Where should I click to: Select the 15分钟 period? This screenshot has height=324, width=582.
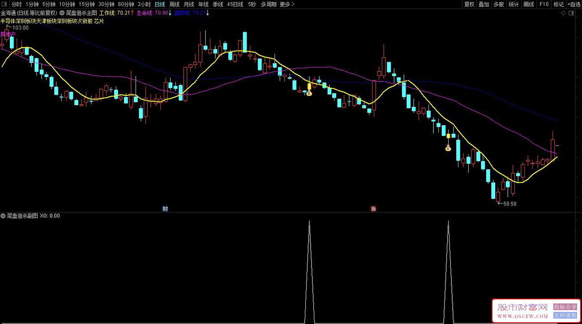coord(87,4)
